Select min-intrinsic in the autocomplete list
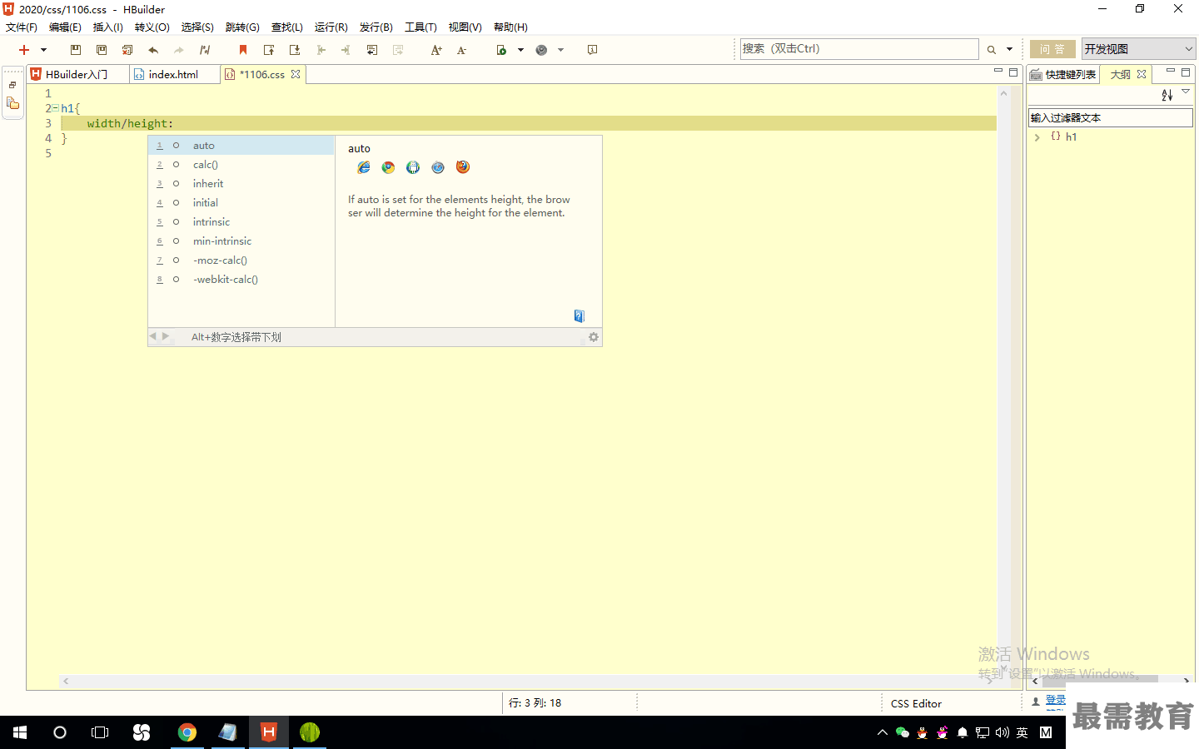 click(x=241, y=241)
